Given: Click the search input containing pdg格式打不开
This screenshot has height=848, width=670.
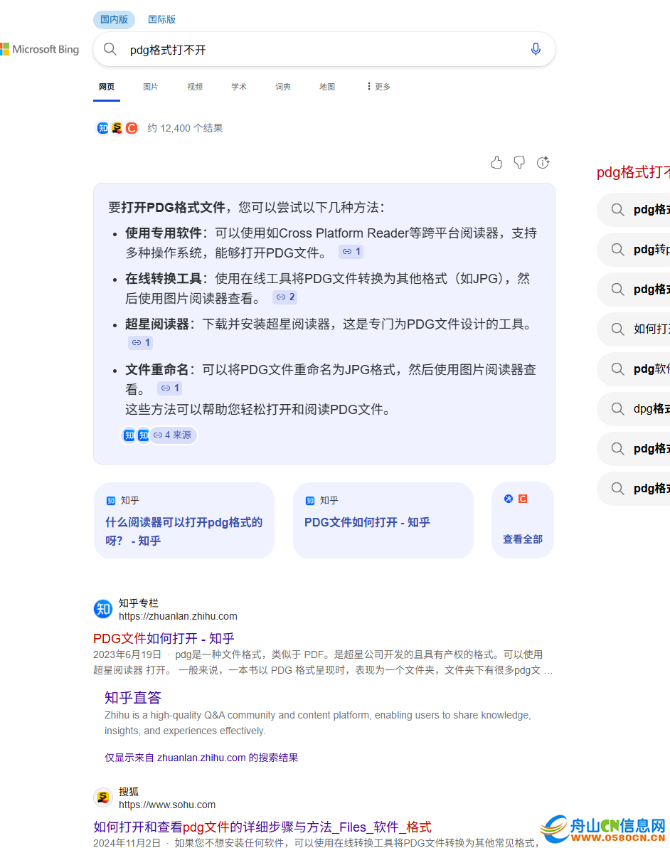Looking at the screenshot, I should tap(320, 50).
